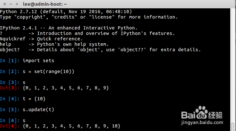
Task: Click the 's = set(range(10))' command
Action: 49,71
